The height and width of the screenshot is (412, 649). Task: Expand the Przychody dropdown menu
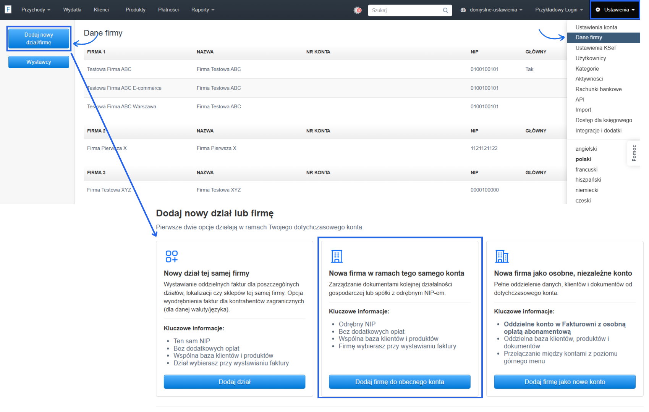coord(36,10)
